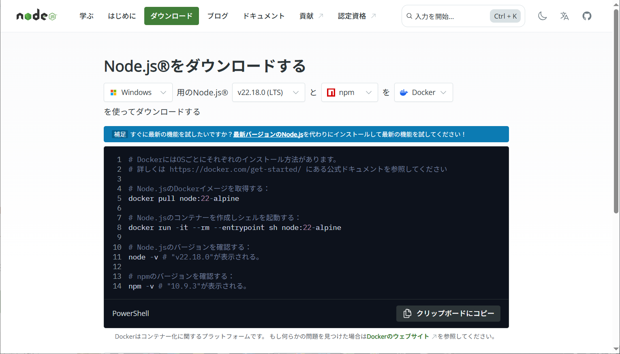
Task: Open the GitHub repository icon
Action: click(587, 16)
